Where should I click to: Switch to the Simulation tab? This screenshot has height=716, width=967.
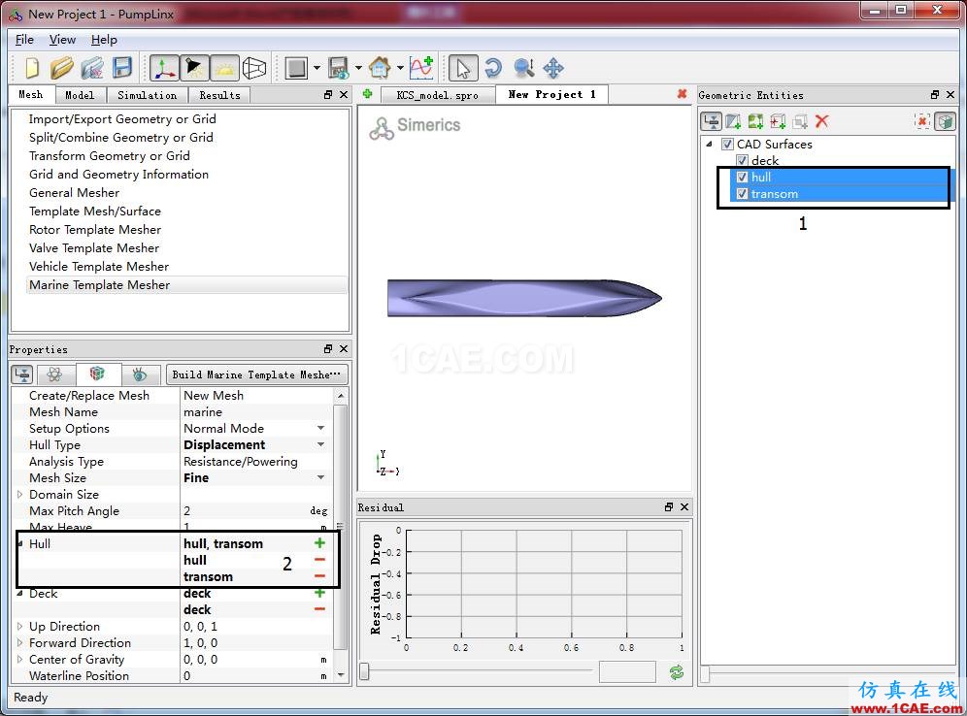point(147,95)
